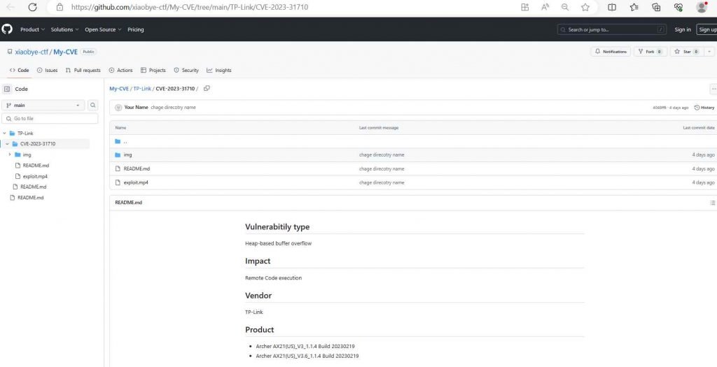The height and width of the screenshot is (367, 717).
Task: Open the xiaobye-ctf user profile link
Action: click(x=32, y=52)
